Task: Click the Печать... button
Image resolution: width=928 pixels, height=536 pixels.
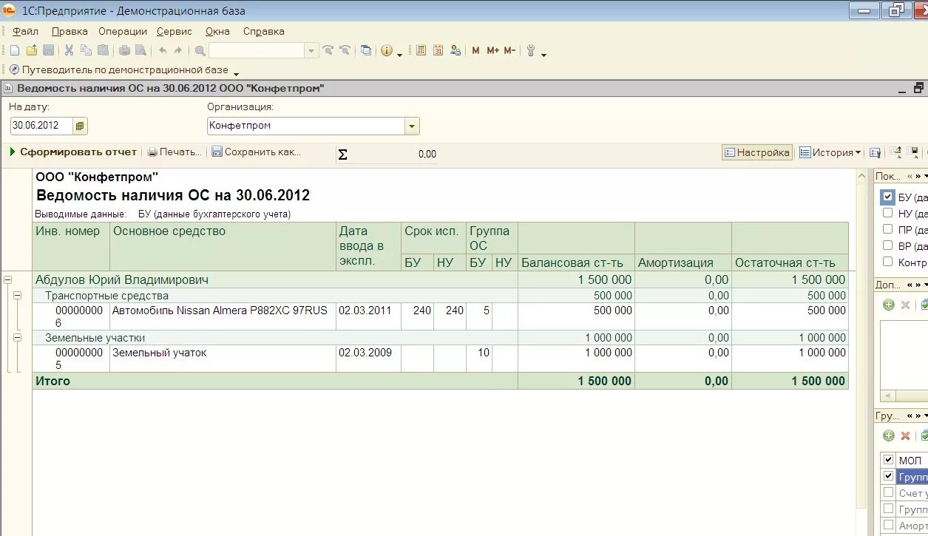Action: 175,152
